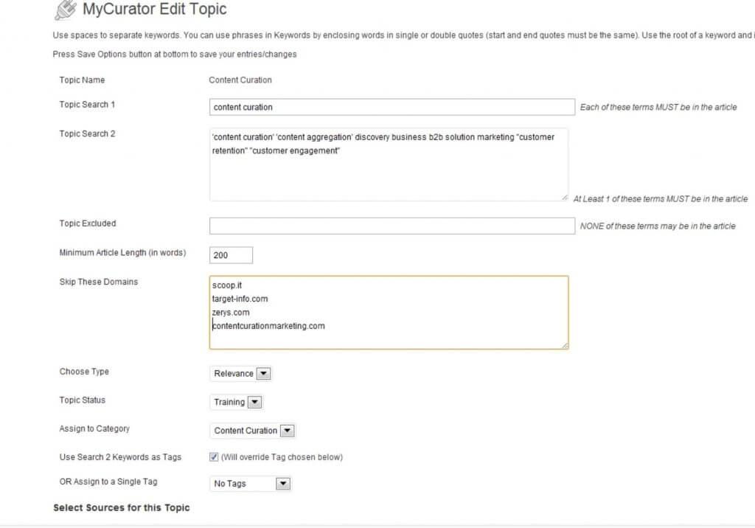Toggle Use Search 2 Keywords as Tags checkbox
This screenshot has height=528, width=755.
tap(214, 457)
